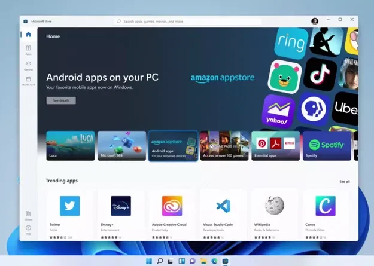Click the green bear app icon
The height and width of the screenshot is (266, 374).
coord(284,77)
